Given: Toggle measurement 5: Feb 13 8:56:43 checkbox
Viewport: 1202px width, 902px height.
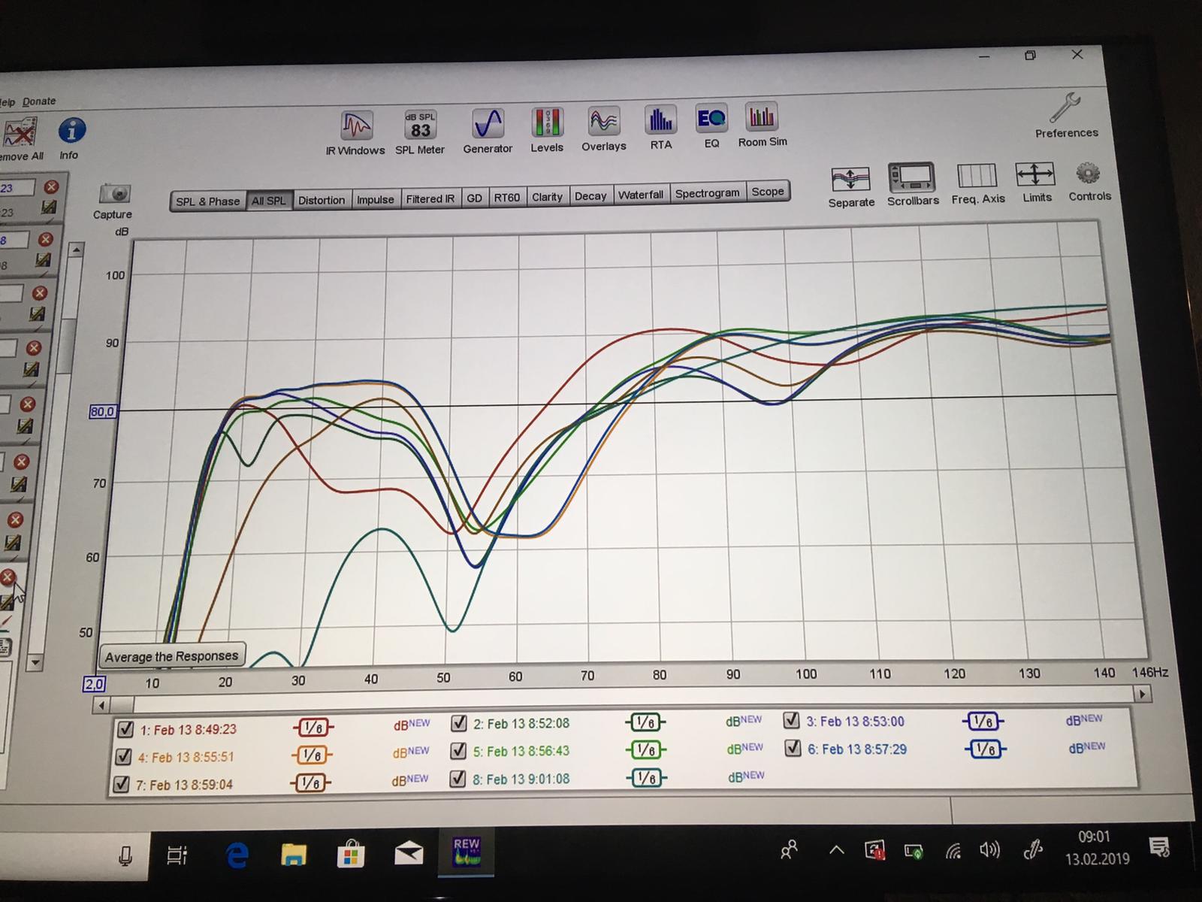Looking at the screenshot, I should (x=458, y=751).
